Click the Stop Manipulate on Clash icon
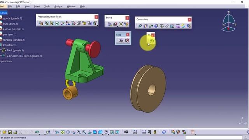249x140 pixels. point(126,24)
